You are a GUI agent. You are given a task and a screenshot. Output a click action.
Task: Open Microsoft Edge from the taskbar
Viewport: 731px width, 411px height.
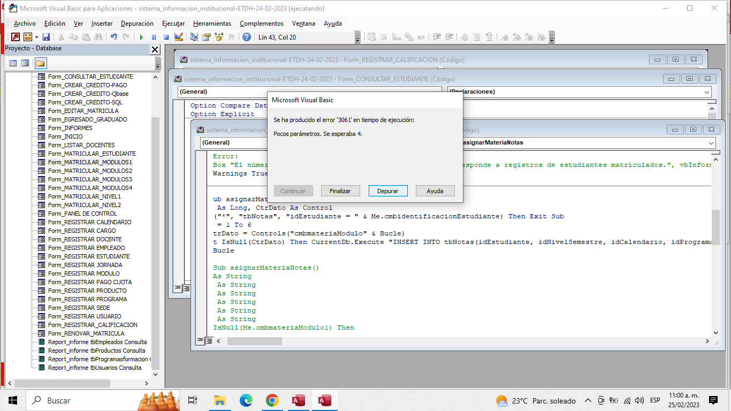pyautogui.click(x=246, y=400)
